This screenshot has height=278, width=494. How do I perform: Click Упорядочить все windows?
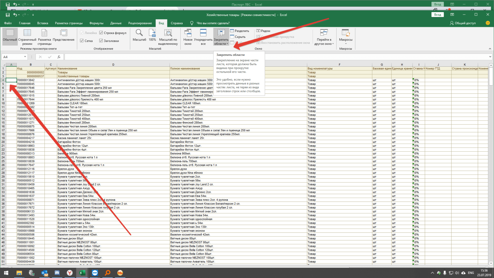click(203, 37)
